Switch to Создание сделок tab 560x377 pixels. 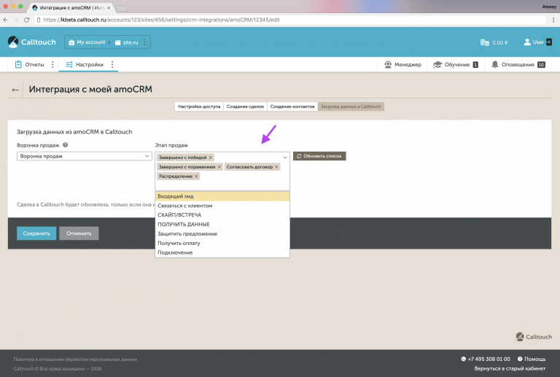[245, 106]
